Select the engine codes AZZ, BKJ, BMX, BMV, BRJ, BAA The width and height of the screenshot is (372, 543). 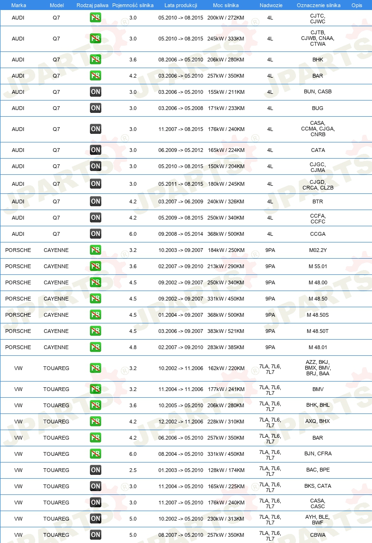[x=318, y=368]
